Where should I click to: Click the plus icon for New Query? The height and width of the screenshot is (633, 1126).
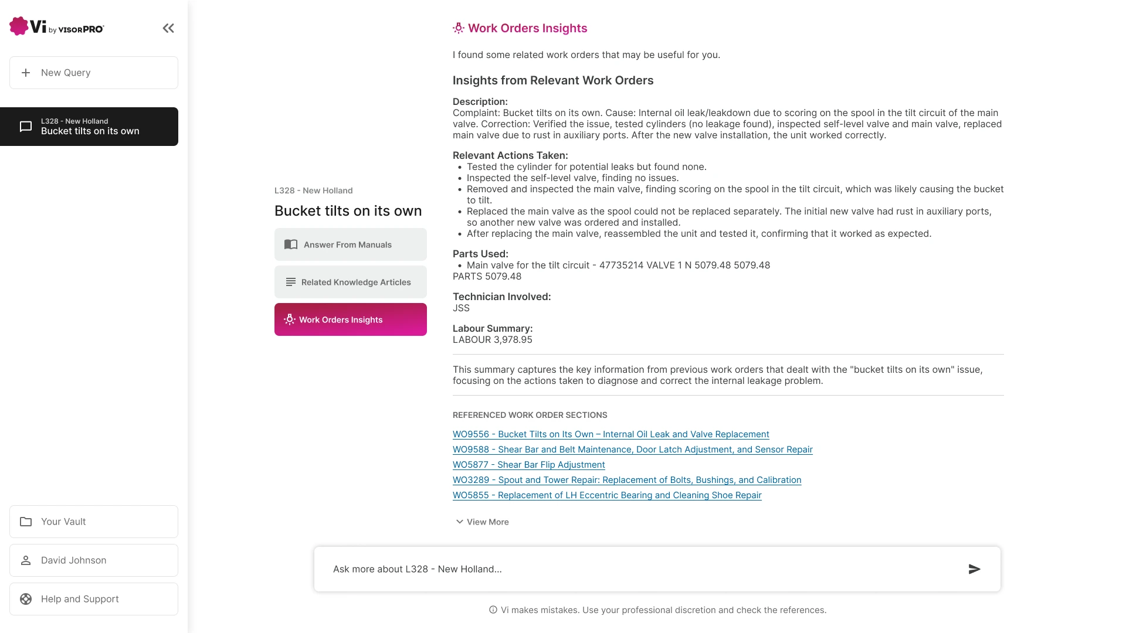[x=26, y=73]
